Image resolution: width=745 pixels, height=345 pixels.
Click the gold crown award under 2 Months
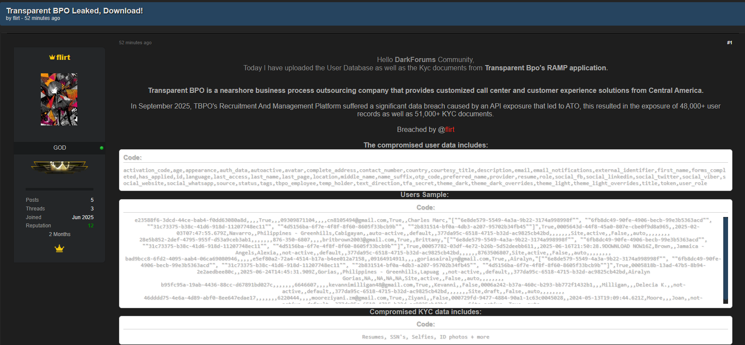coord(60,249)
